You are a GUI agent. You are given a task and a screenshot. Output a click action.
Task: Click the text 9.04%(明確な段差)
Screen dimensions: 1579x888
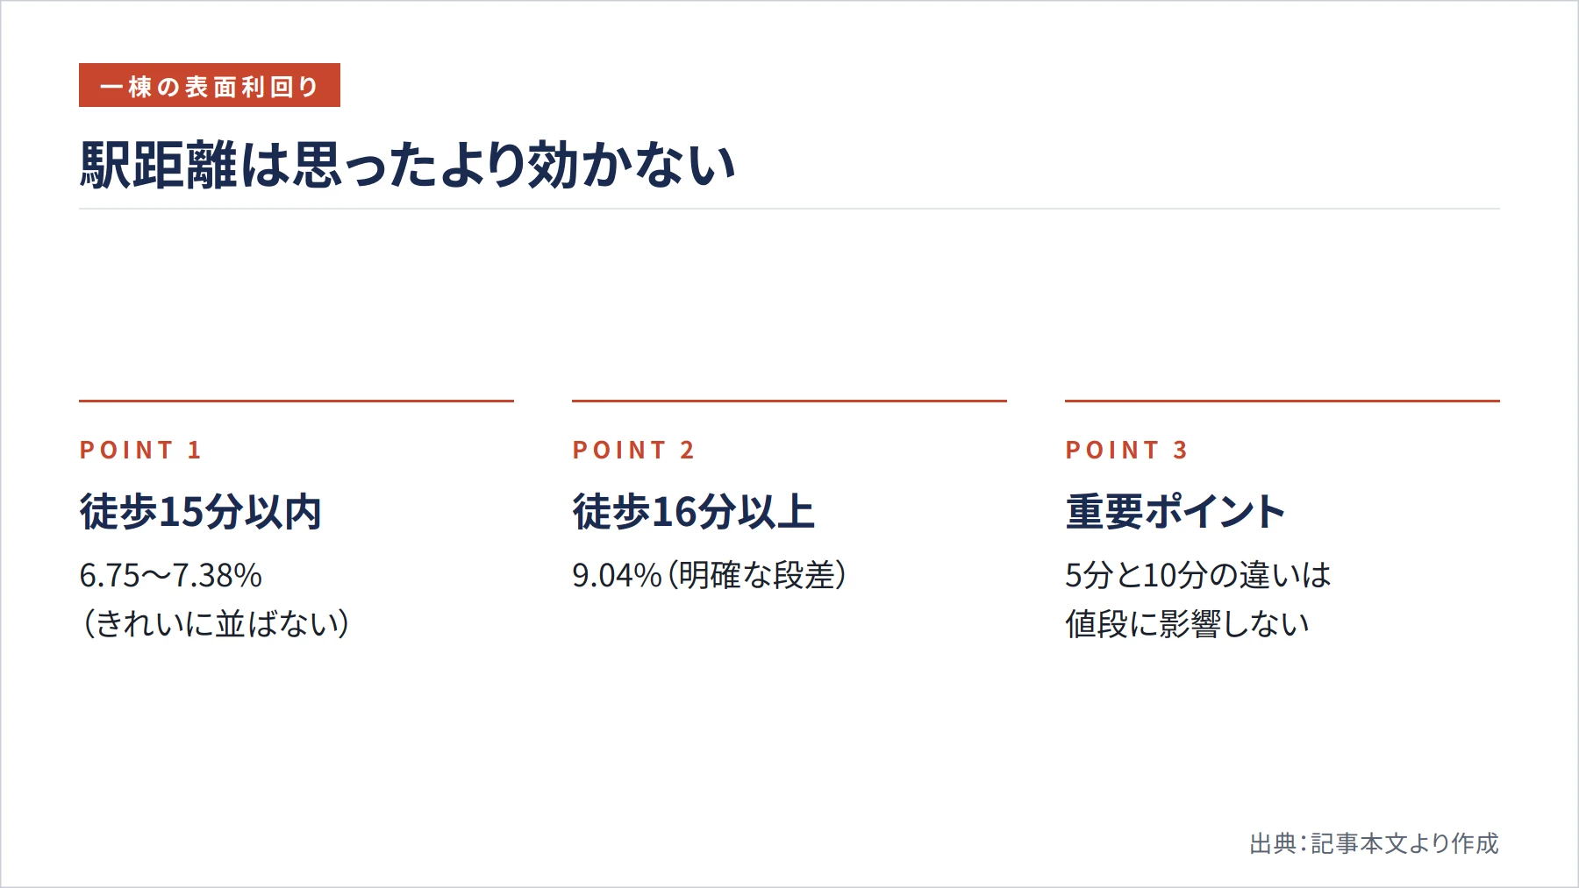(x=710, y=576)
